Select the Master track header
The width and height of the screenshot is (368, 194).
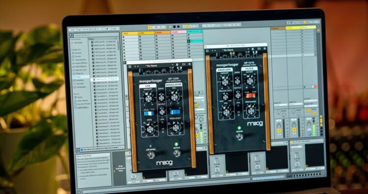(309, 27)
